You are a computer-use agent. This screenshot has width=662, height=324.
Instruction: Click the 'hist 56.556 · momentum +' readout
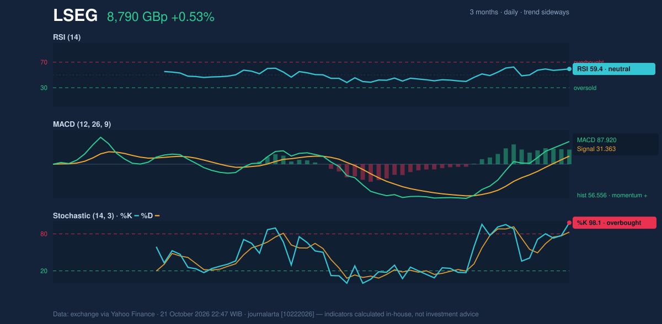pyautogui.click(x=612, y=195)
